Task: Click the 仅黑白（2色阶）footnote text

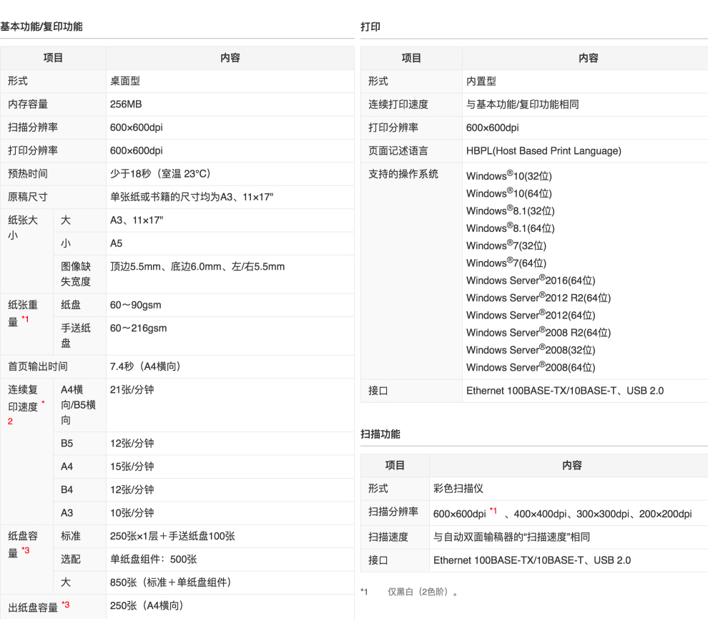Action: pos(422,592)
